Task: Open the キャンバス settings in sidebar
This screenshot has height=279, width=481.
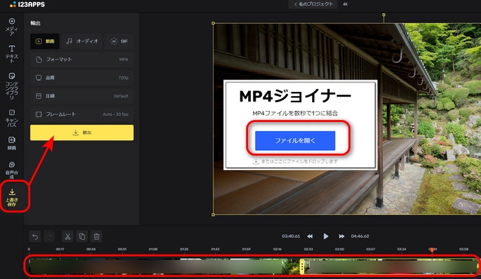Action: pos(12,117)
